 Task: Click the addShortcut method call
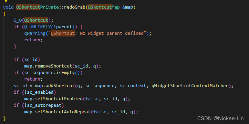pyautogui.click(x=60, y=86)
